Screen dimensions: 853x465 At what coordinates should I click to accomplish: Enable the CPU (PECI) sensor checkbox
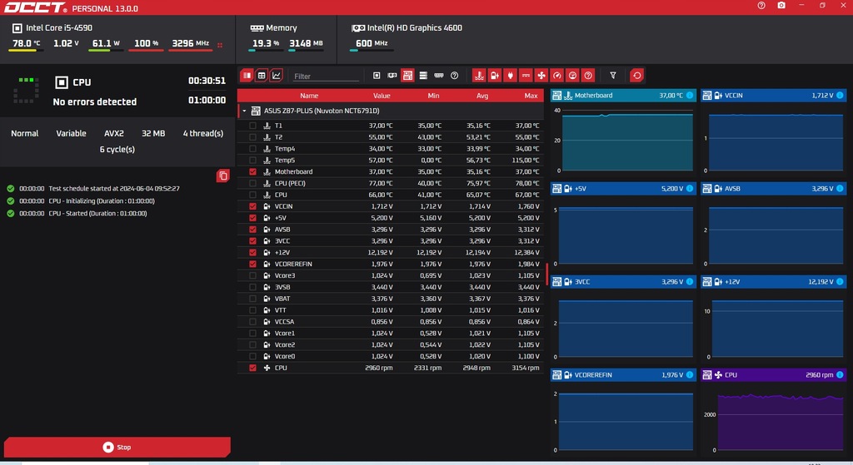pos(252,183)
